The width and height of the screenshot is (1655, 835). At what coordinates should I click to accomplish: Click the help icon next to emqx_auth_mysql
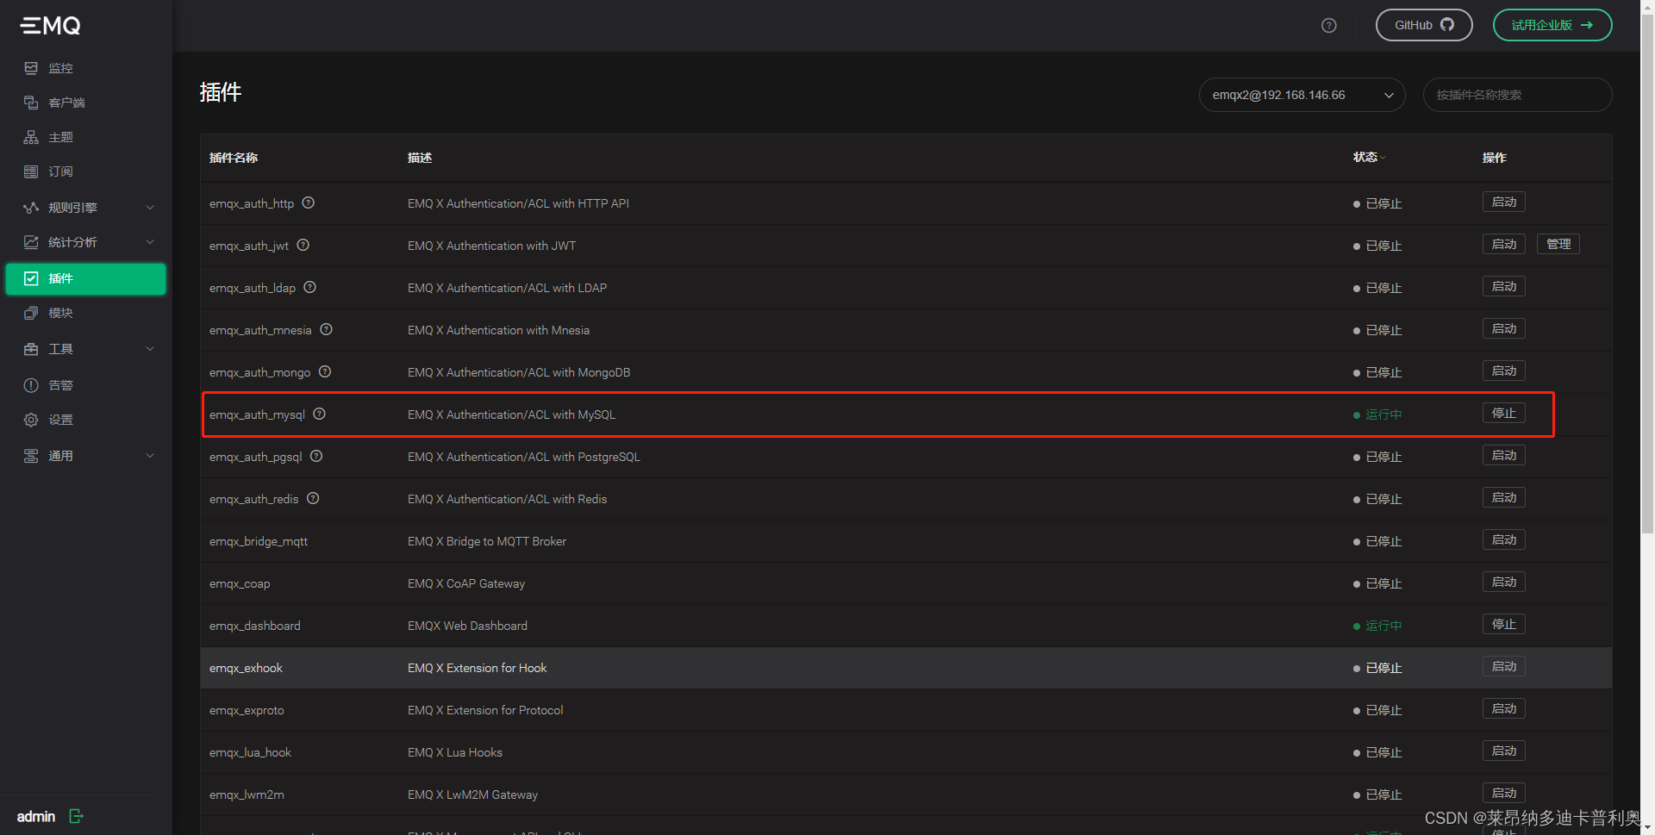[x=319, y=414]
